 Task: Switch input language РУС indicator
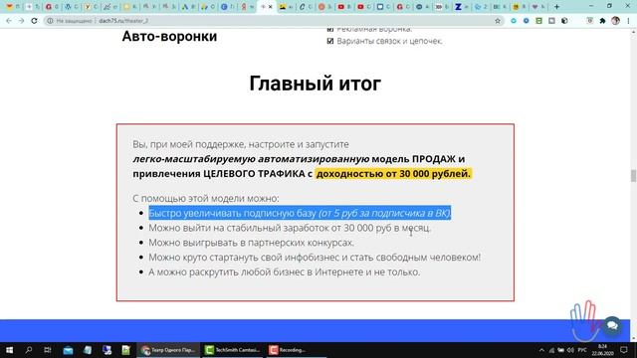582,350
